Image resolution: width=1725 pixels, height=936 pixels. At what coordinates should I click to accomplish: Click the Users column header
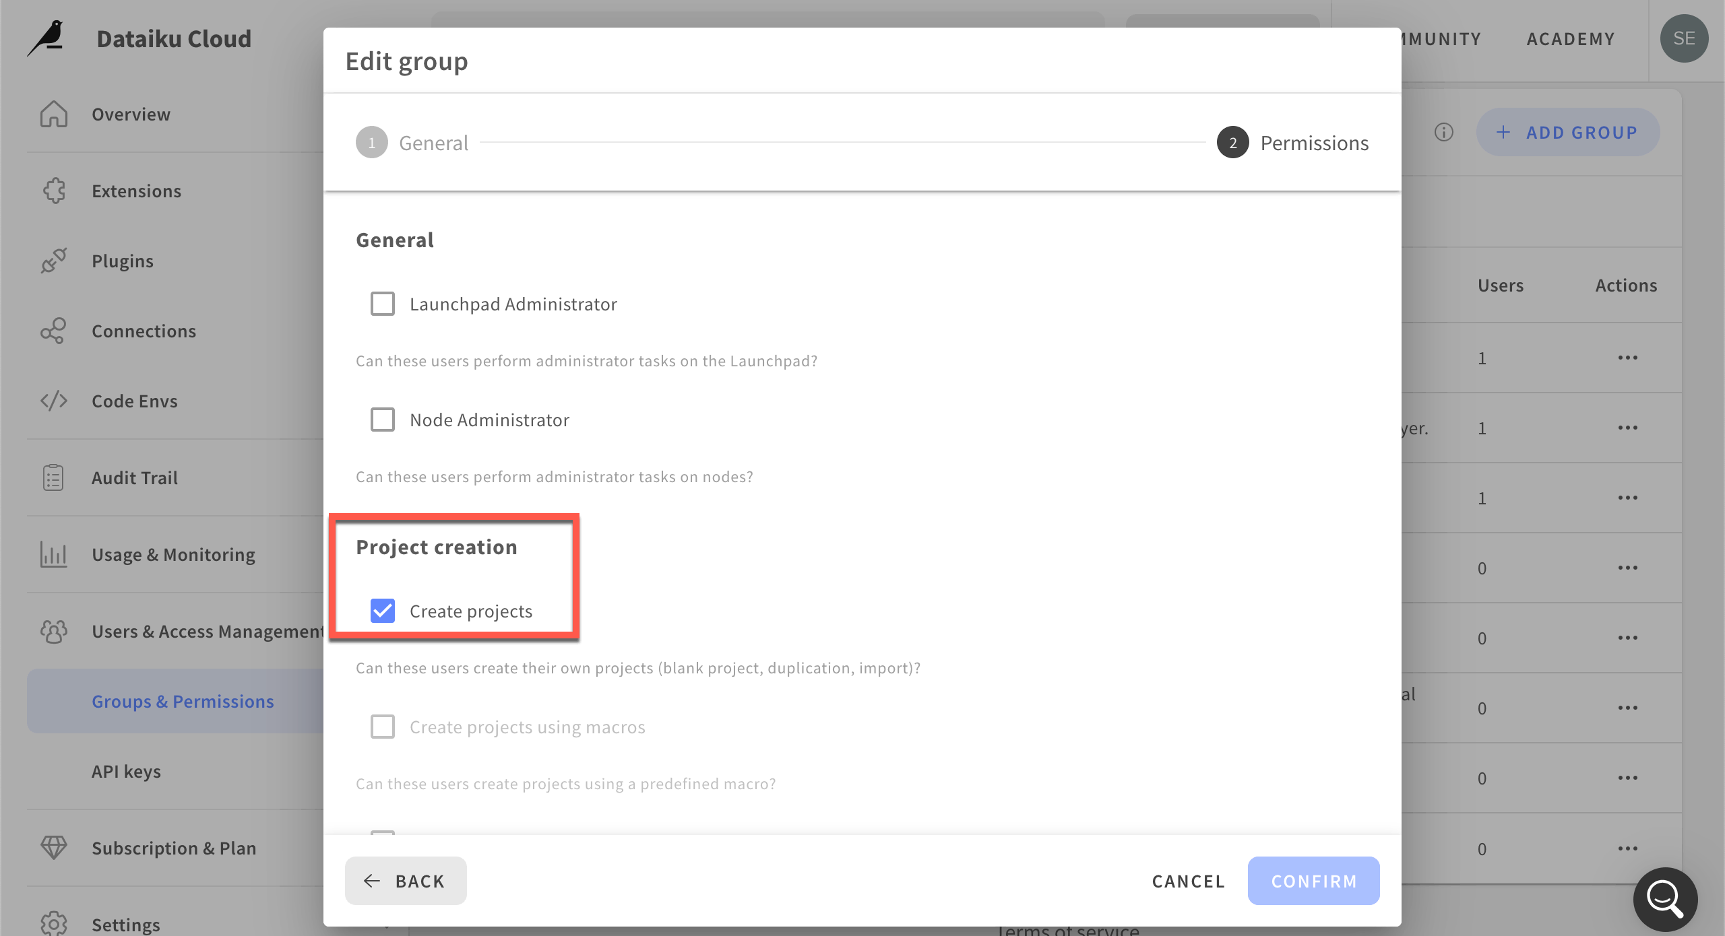(1500, 285)
